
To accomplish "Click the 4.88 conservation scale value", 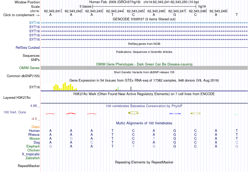I will (x=33, y=106).
